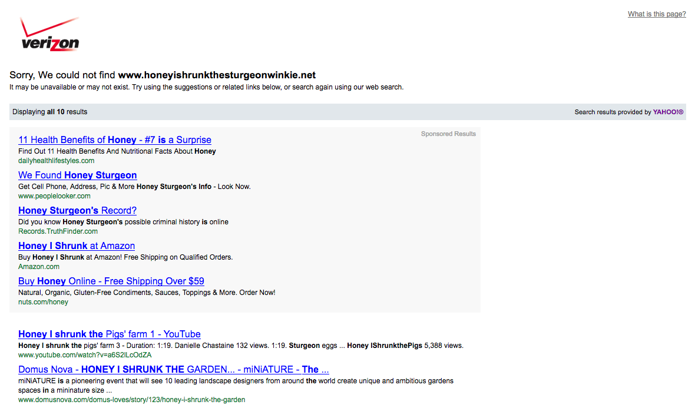The width and height of the screenshot is (695, 408).
Task: Click 'Find Out 11 Health Benefits' description text
Action: 117,151
